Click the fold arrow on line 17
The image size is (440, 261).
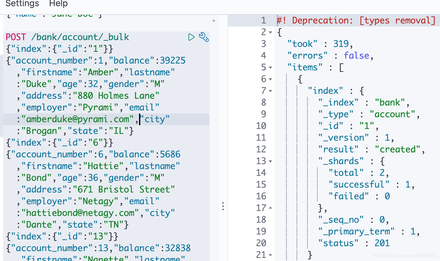[270, 208]
